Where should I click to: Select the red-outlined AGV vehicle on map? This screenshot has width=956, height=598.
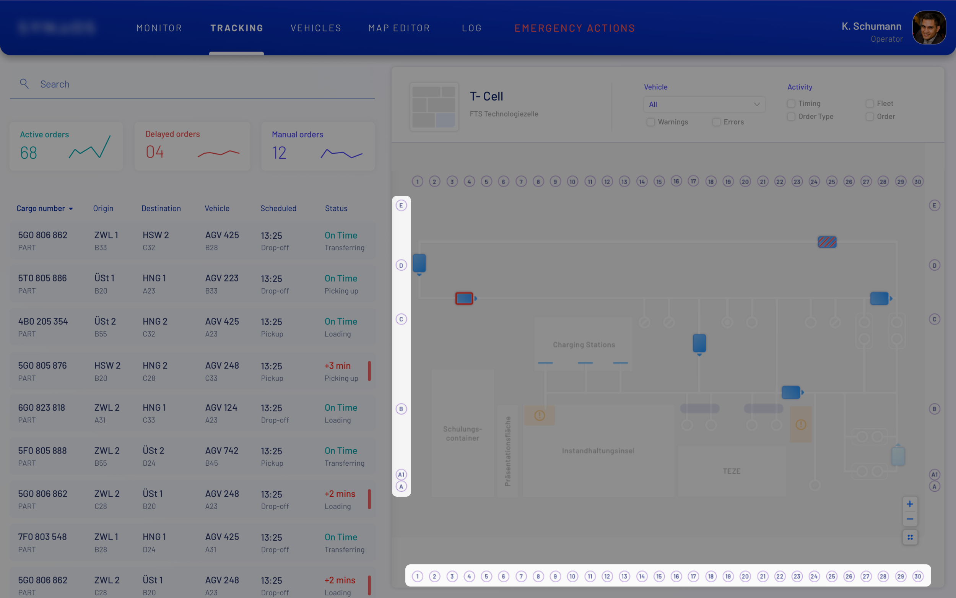click(x=464, y=299)
